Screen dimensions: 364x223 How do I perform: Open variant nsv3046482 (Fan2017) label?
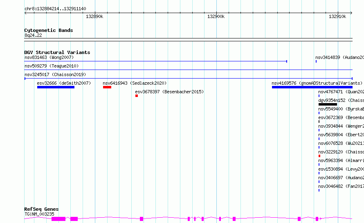click(341, 186)
